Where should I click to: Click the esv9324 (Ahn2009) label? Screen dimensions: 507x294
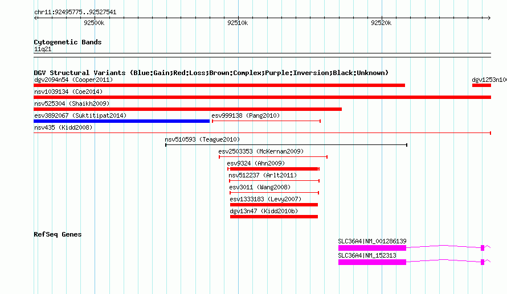click(256, 163)
